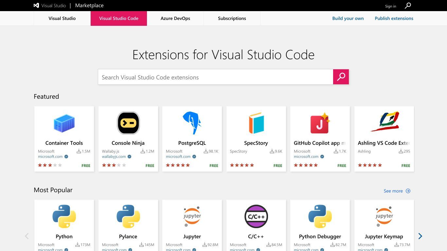Focus the Search Visual Studio Code extensions field
The image size is (447, 251).
click(x=216, y=77)
